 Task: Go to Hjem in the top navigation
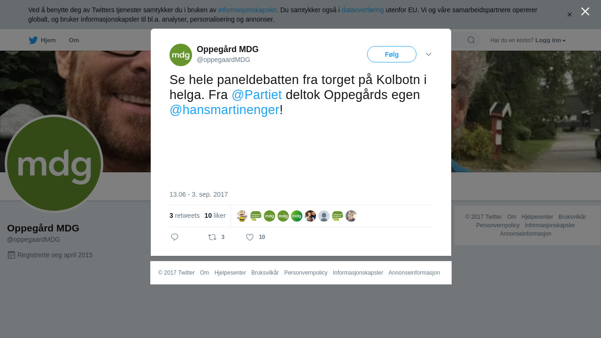click(48, 40)
